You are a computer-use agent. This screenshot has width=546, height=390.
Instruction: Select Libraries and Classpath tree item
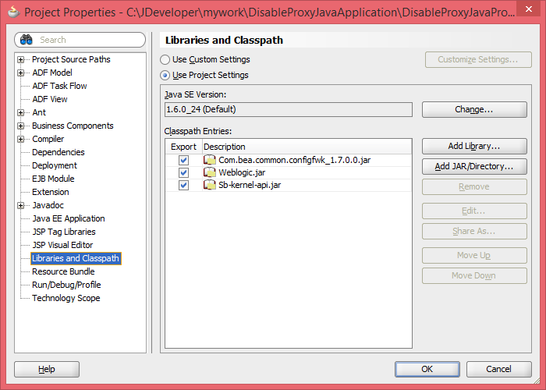pyautogui.click(x=76, y=258)
